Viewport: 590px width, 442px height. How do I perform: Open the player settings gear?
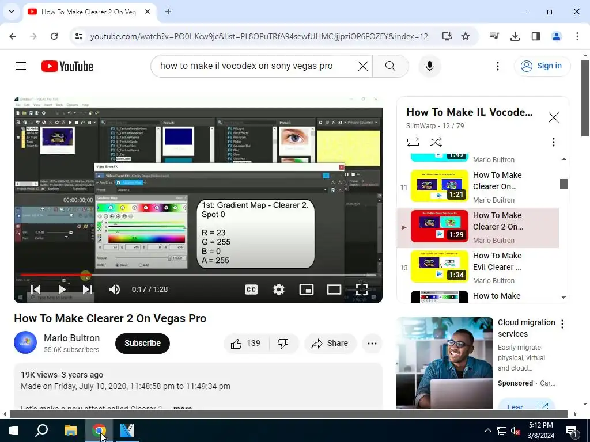click(278, 289)
